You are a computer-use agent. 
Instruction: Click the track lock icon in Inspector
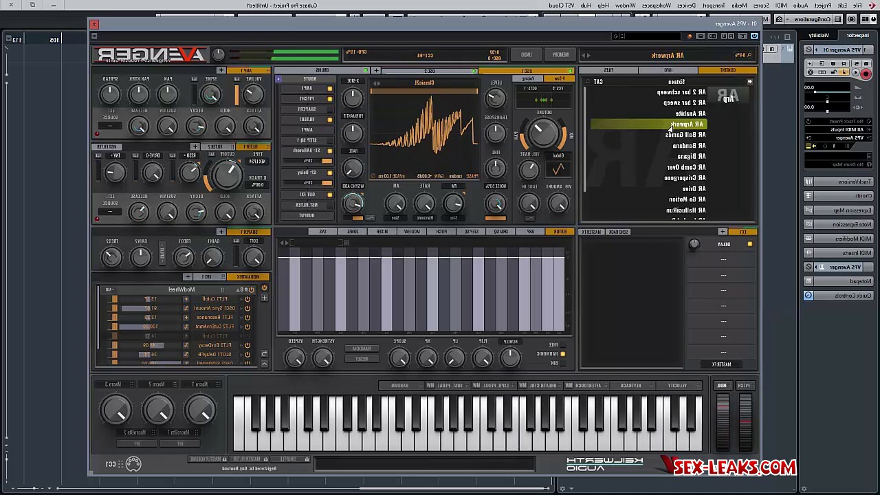834,72
